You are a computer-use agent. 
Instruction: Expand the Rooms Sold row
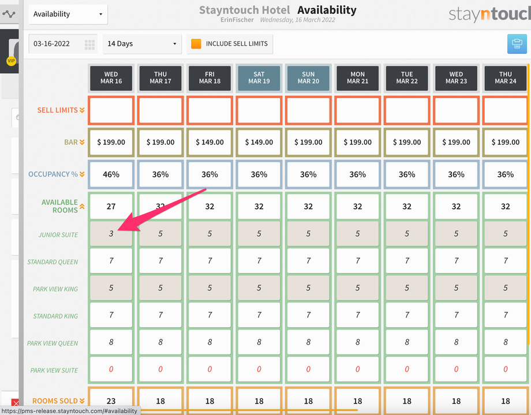coord(82,401)
